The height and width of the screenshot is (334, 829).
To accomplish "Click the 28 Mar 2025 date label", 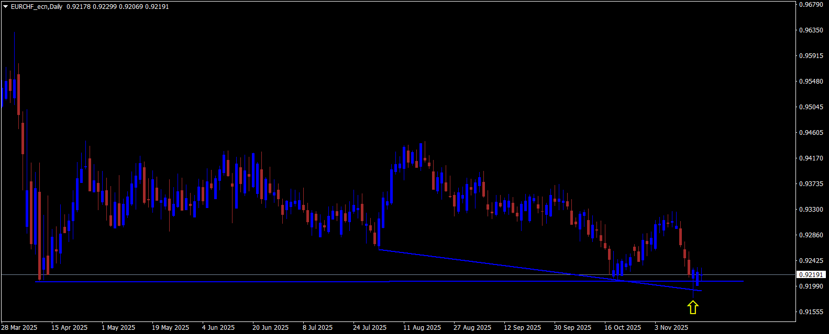I will point(19,328).
